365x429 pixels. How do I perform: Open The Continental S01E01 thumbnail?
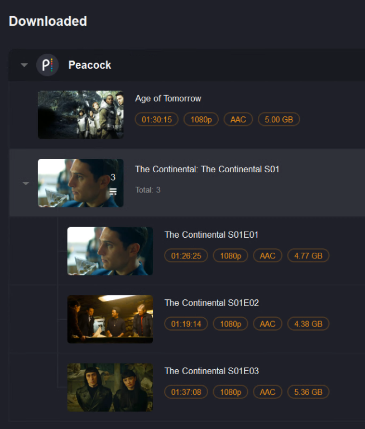110,251
